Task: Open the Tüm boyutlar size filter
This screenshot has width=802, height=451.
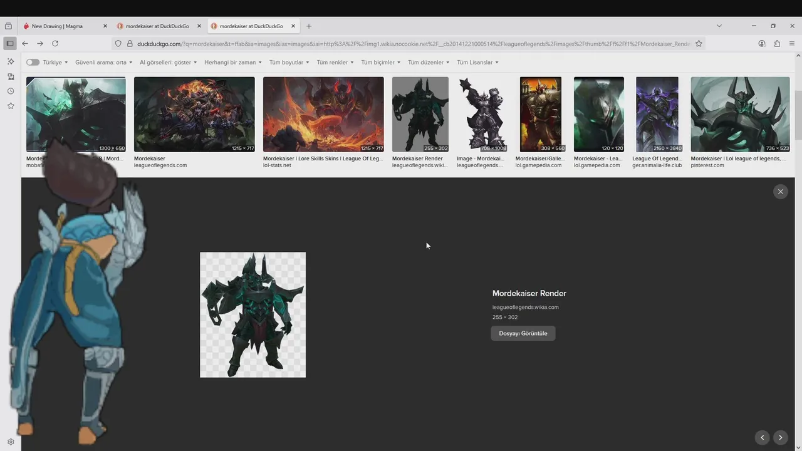Action: pos(289,63)
